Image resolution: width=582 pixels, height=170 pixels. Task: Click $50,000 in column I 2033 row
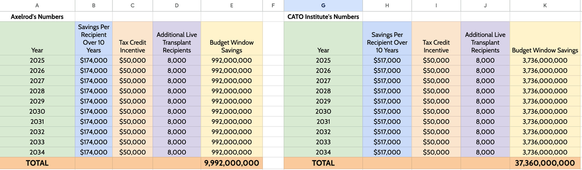click(436, 142)
